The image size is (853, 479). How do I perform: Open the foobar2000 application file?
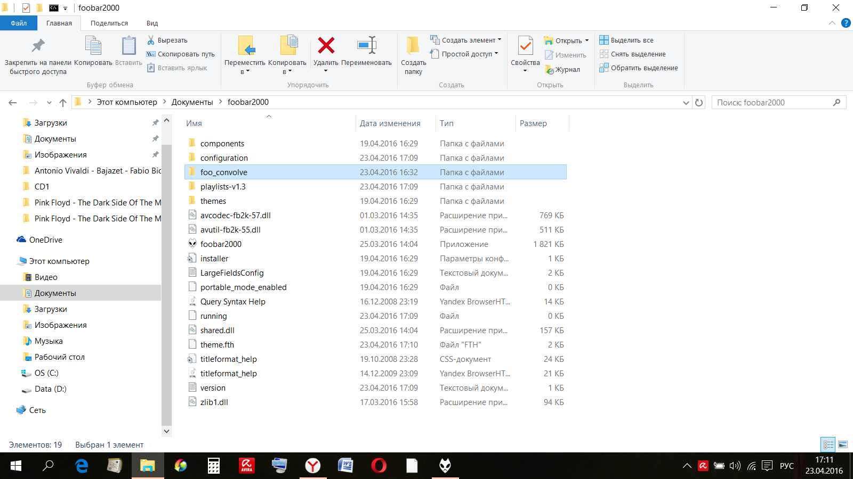(x=221, y=244)
